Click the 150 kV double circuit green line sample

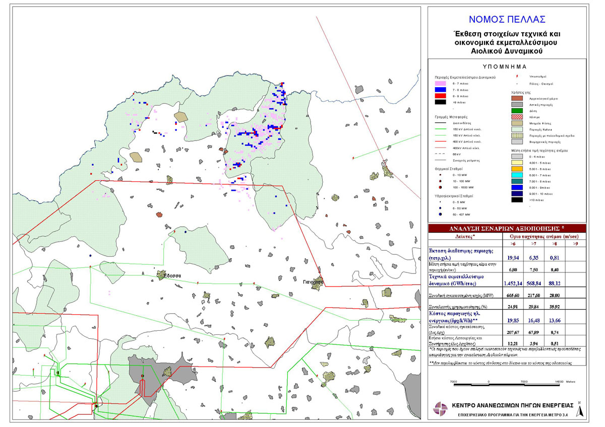coord(440,129)
